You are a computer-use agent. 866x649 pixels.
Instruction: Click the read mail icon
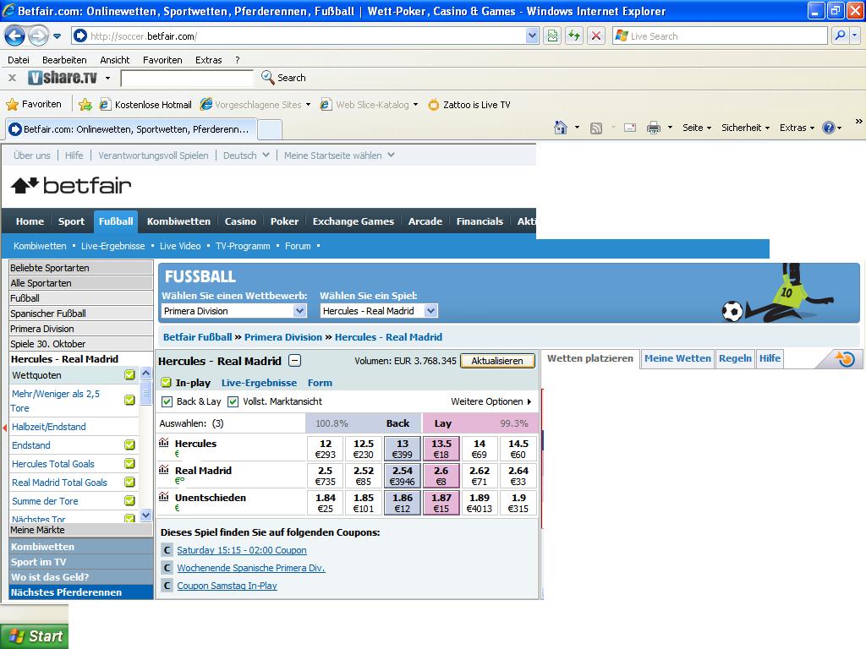[629, 128]
